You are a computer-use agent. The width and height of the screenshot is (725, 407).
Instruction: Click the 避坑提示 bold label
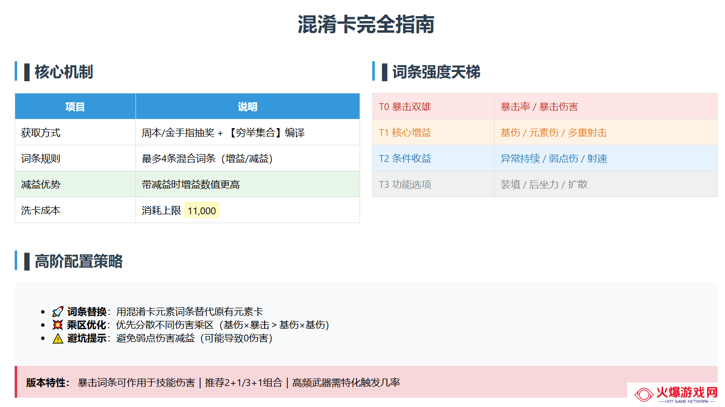pos(87,339)
